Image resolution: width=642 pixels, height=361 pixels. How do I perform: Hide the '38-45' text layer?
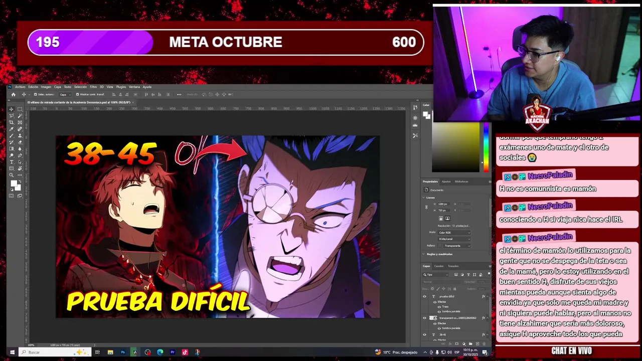pyautogui.click(x=424, y=334)
